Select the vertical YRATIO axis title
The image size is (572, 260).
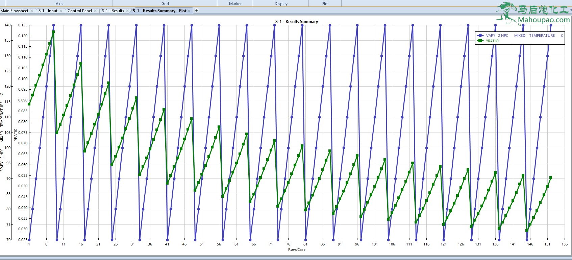coord(16,135)
